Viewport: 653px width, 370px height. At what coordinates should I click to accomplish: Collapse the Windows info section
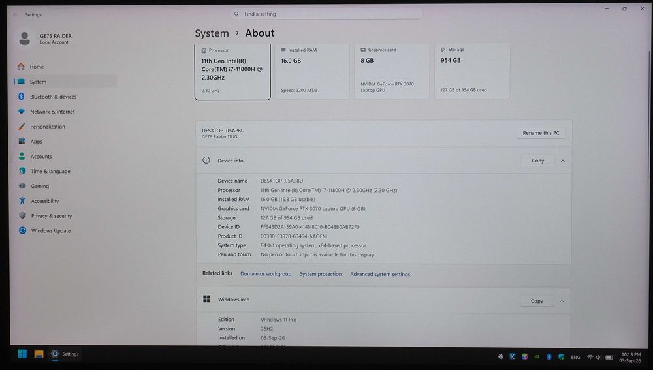(562, 301)
